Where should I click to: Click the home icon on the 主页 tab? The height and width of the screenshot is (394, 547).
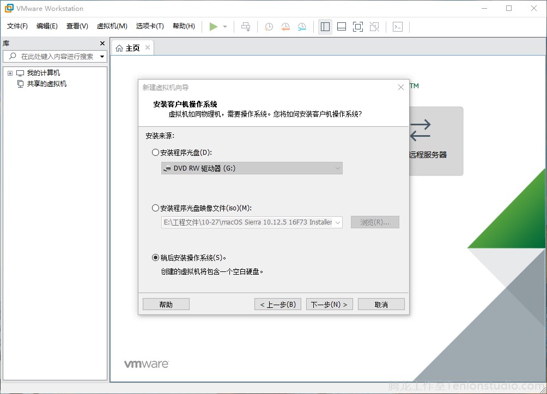(119, 48)
